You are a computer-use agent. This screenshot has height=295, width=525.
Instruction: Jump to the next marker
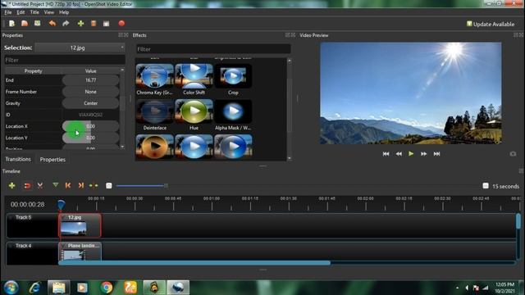[x=80, y=185]
